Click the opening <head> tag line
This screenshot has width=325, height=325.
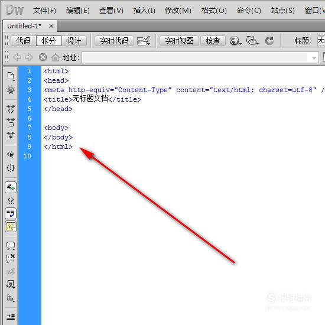click(56, 80)
